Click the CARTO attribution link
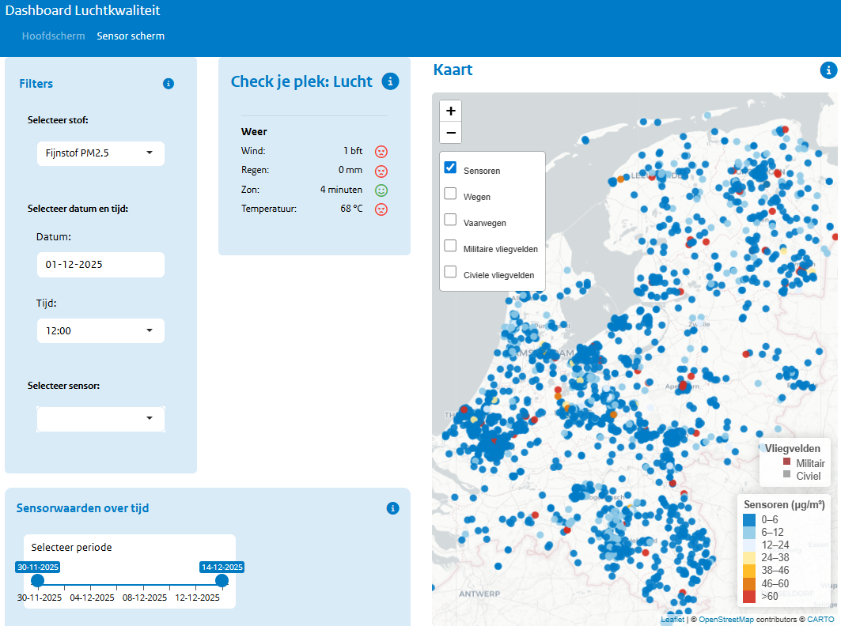 (x=820, y=620)
